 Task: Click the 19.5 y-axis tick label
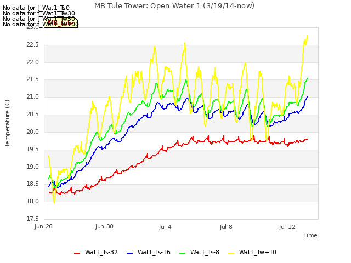coord(32,149)
